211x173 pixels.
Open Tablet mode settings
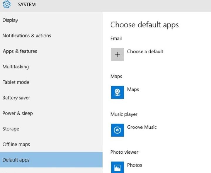pos(16,82)
